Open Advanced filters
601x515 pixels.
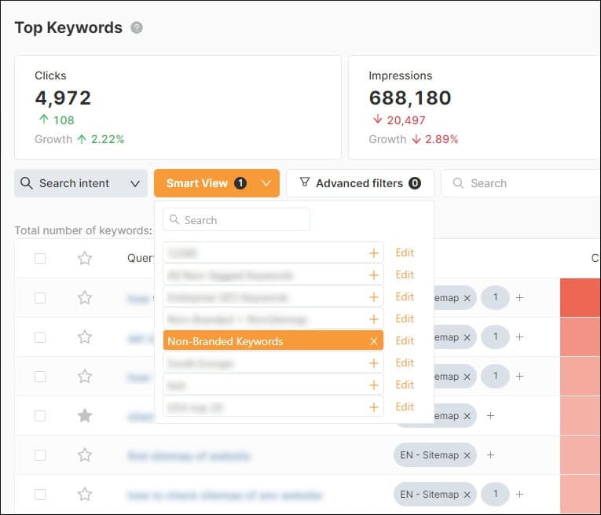pyautogui.click(x=361, y=183)
